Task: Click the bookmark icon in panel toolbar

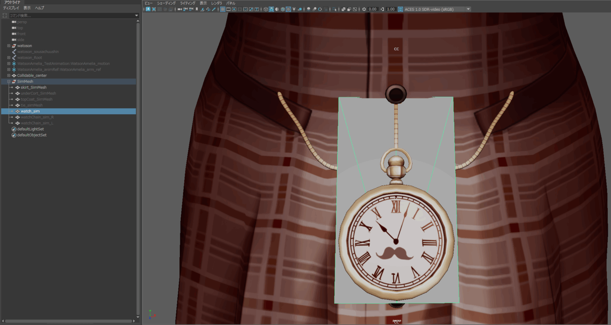Action: point(197,9)
